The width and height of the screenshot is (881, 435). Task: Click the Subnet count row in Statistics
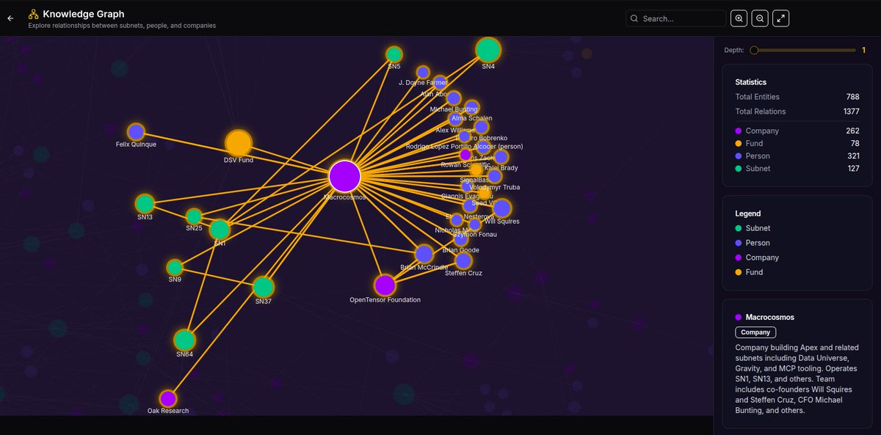coord(797,168)
